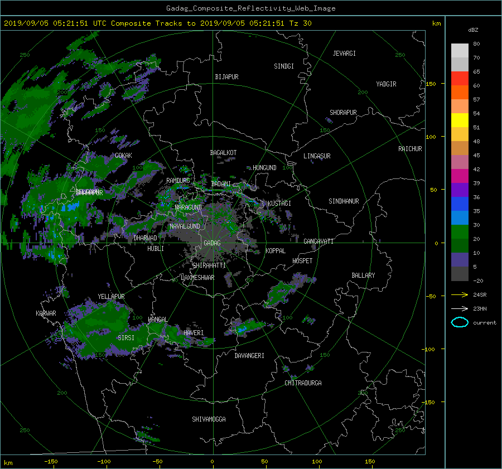Click the bright green 20-30 dBZ swatch
The width and height of the screenshot is (502, 469).
pos(460,232)
